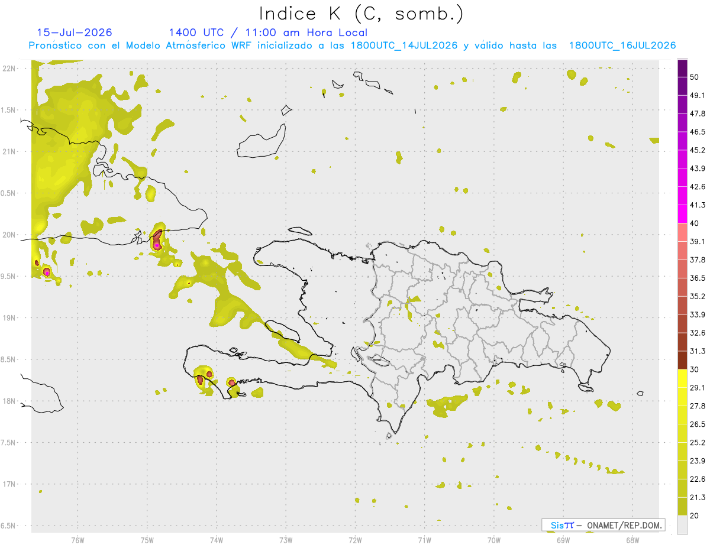710x548 pixels.
Task: Click the color scale value '42.6'
Action: tap(697, 187)
